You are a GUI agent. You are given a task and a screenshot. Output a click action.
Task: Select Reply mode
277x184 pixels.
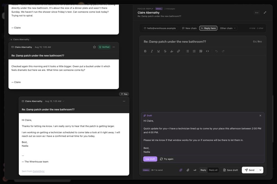point(203,170)
